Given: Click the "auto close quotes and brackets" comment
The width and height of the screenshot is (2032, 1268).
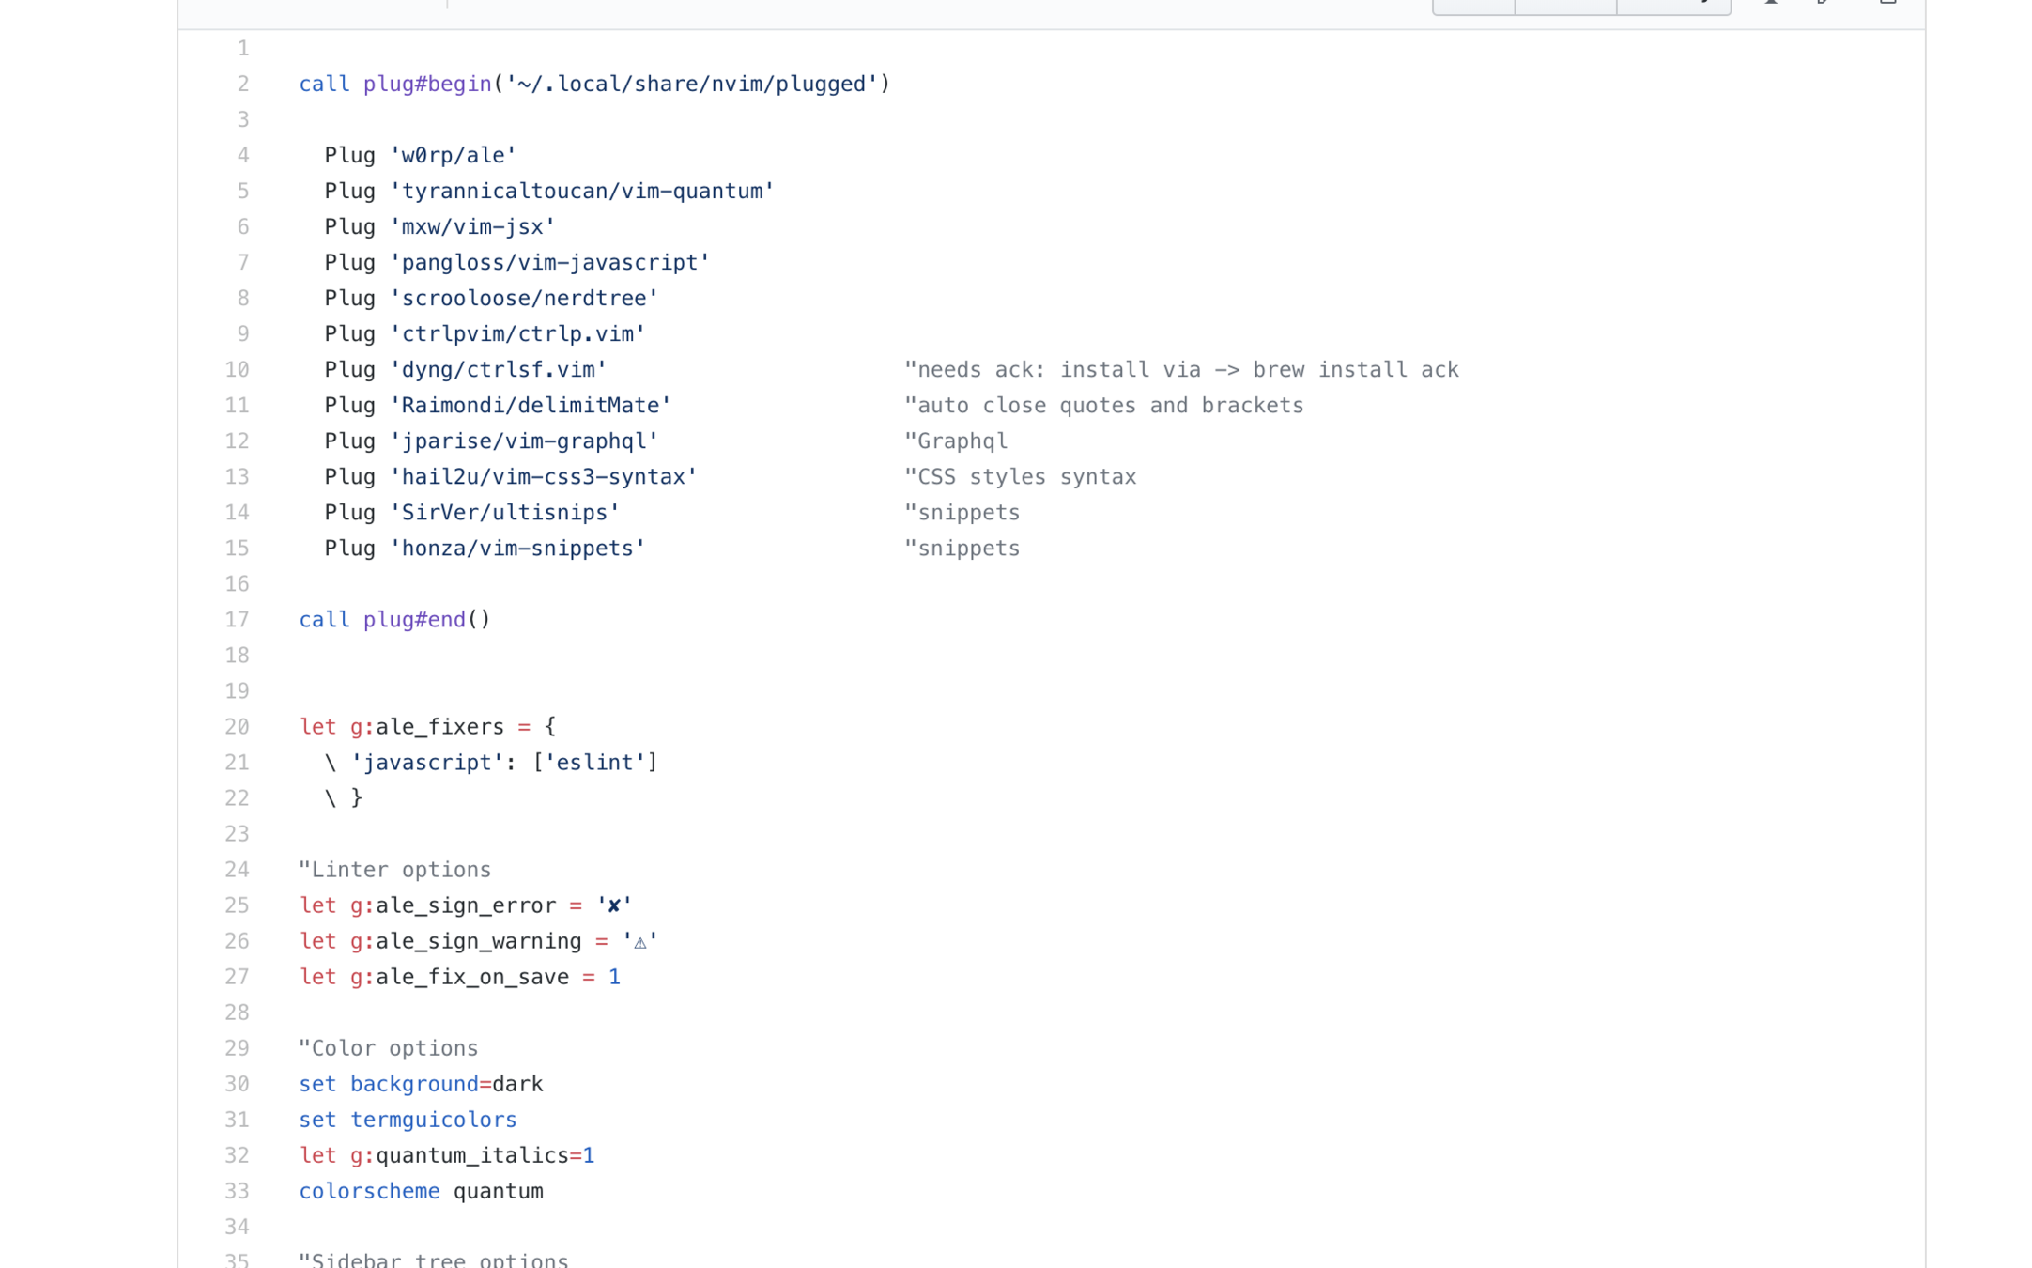Looking at the screenshot, I should coord(1103,406).
